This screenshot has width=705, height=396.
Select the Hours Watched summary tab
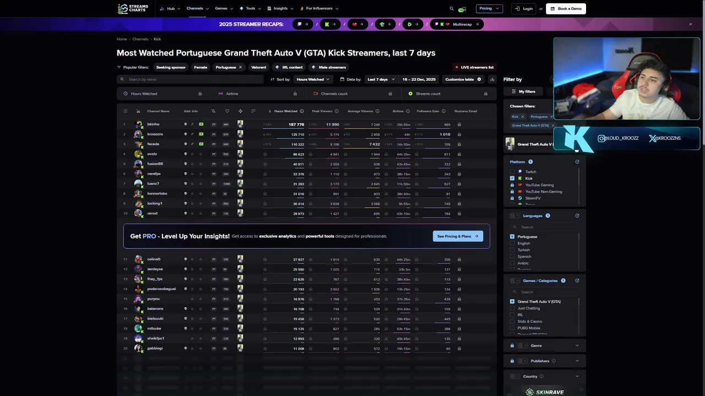point(163,94)
